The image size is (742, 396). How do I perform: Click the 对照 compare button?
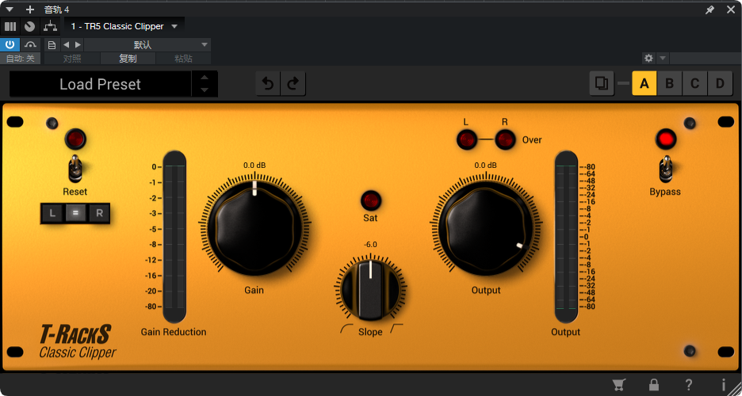point(72,59)
